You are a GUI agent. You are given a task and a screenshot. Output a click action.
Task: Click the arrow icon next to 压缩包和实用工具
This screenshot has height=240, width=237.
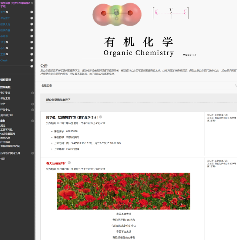[33, 153]
